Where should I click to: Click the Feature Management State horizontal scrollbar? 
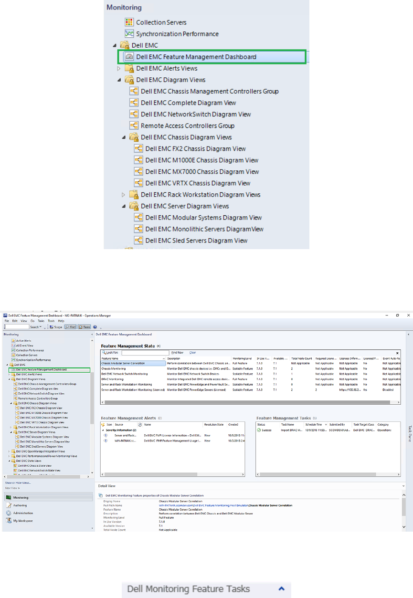coord(251,402)
